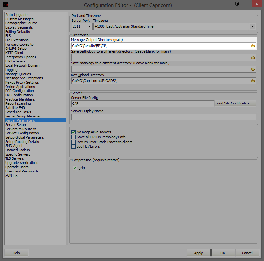Screen dimensions: 264x261
Task: Browse folder for Message Output Directory
Action: pyautogui.click(x=253, y=46)
